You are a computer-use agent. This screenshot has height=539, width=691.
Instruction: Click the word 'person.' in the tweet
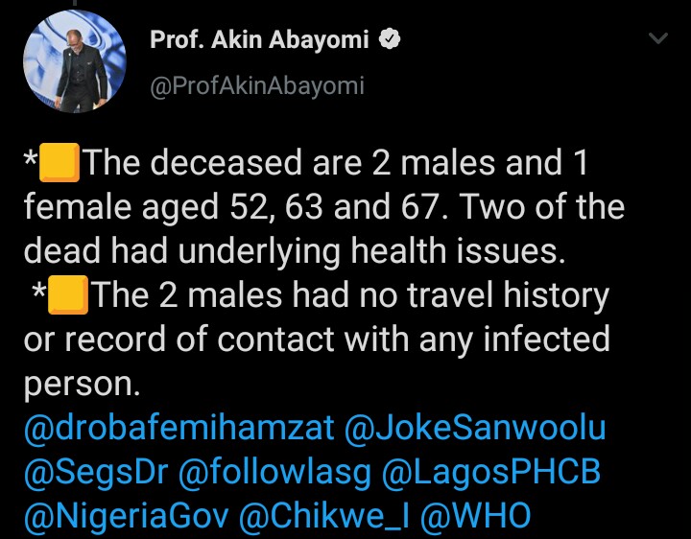coord(82,384)
